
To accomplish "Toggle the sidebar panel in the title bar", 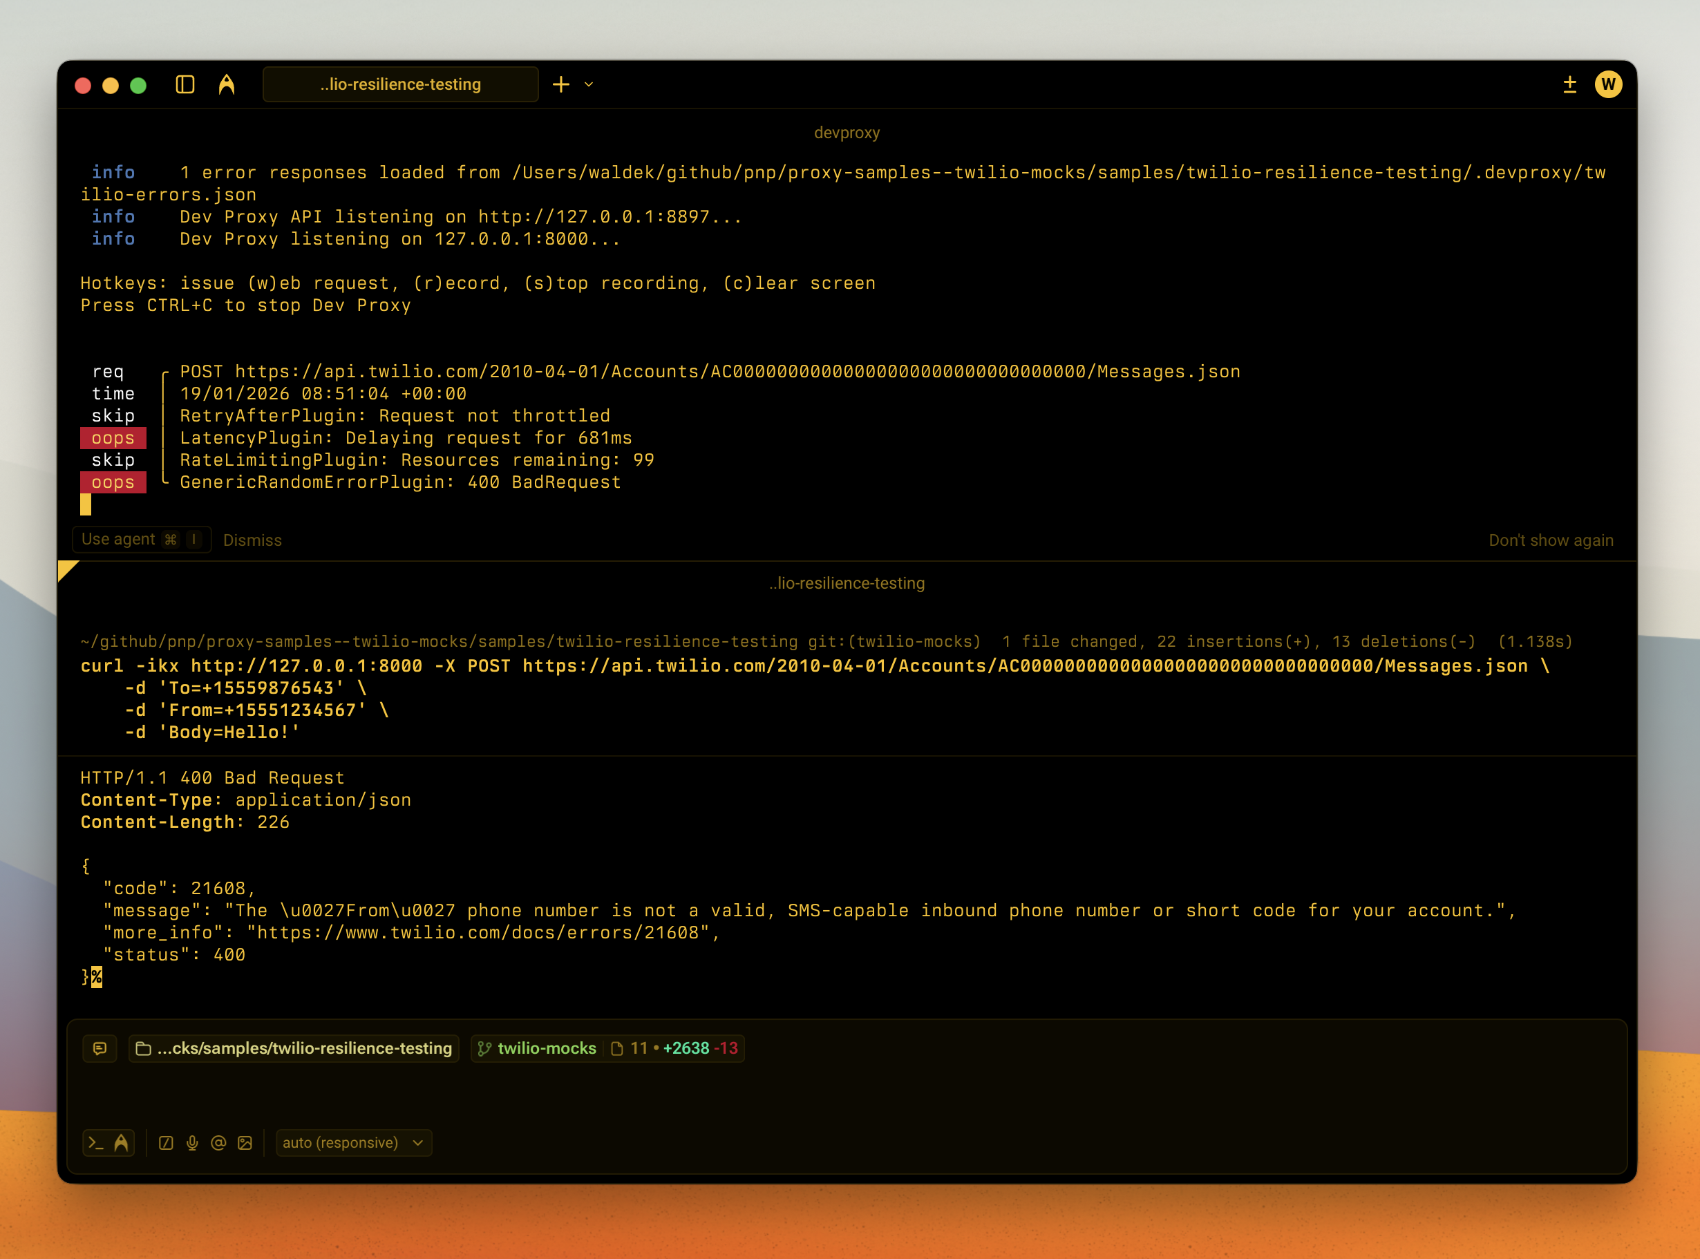I will click(x=185, y=84).
